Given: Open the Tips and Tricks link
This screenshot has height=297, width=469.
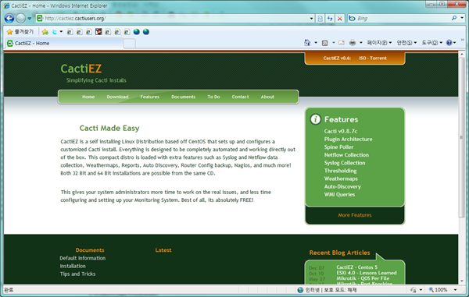Looking at the screenshot, I should pos(77,274).
